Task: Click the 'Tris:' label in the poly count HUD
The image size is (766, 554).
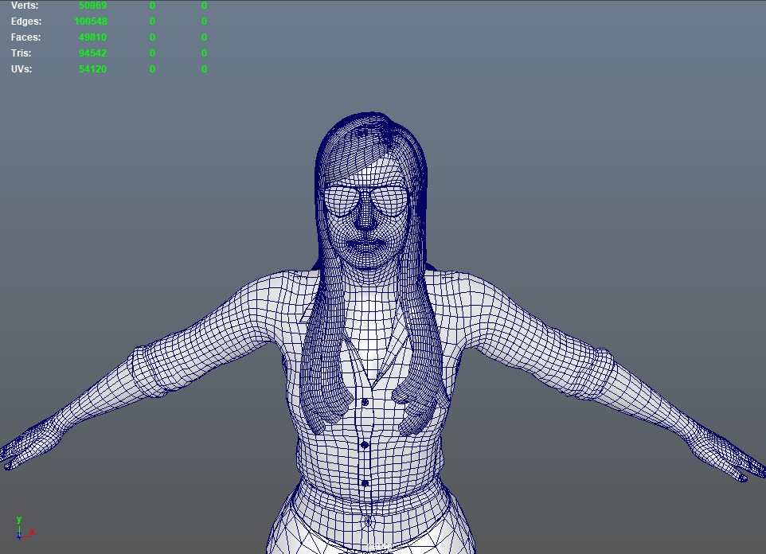Action: [x=21, y=53]
